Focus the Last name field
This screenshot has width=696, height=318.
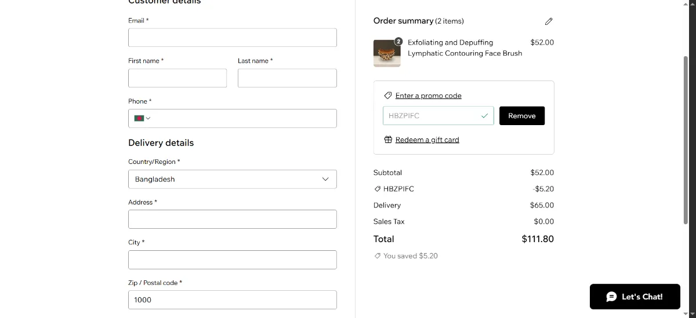tap(287, 78)
